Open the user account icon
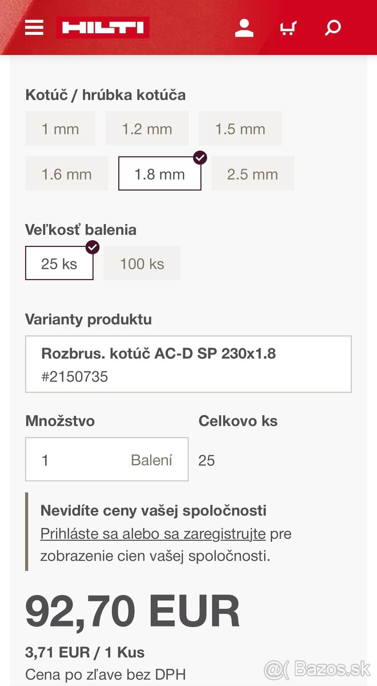This screenshot has width=377, height=686. click(x=244, y=27)
